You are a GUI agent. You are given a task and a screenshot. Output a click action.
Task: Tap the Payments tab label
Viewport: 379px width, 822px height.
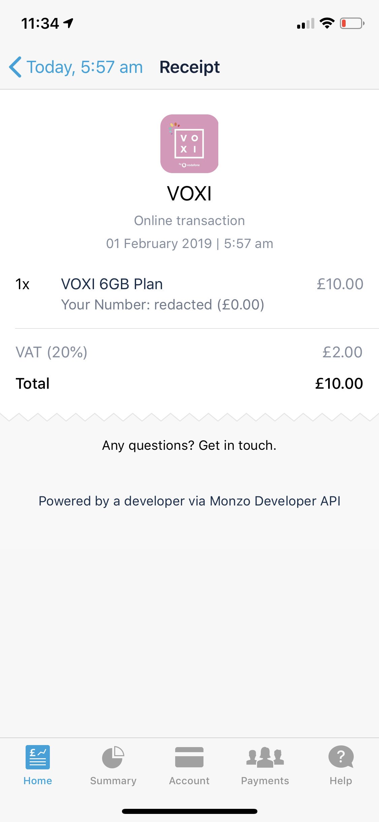(x=265, y=781)
